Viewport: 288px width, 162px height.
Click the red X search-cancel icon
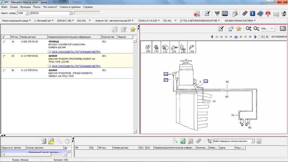[197, 14]
